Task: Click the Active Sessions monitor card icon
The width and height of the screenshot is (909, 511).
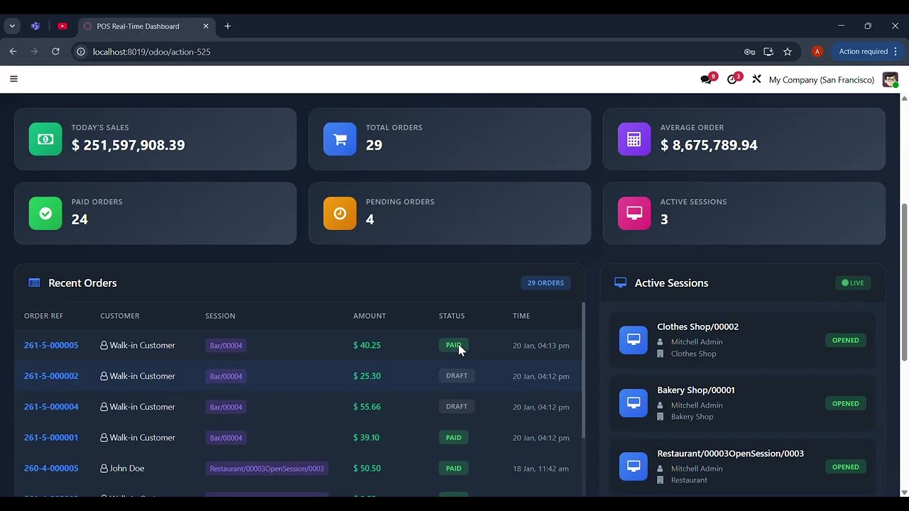Action: [x=634, y=214]
